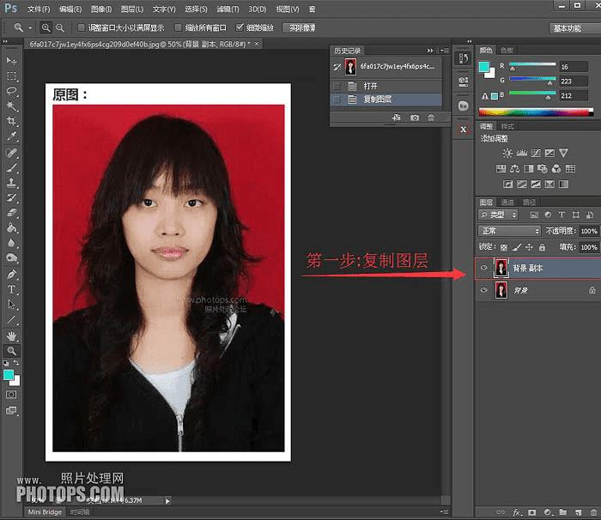Delete history state with trash icon

pyautogui.click(x=431, y=117)
